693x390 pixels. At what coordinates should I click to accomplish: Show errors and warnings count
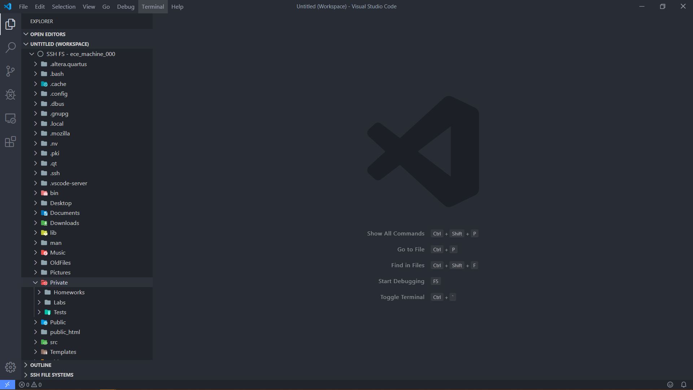pos(30,385)
